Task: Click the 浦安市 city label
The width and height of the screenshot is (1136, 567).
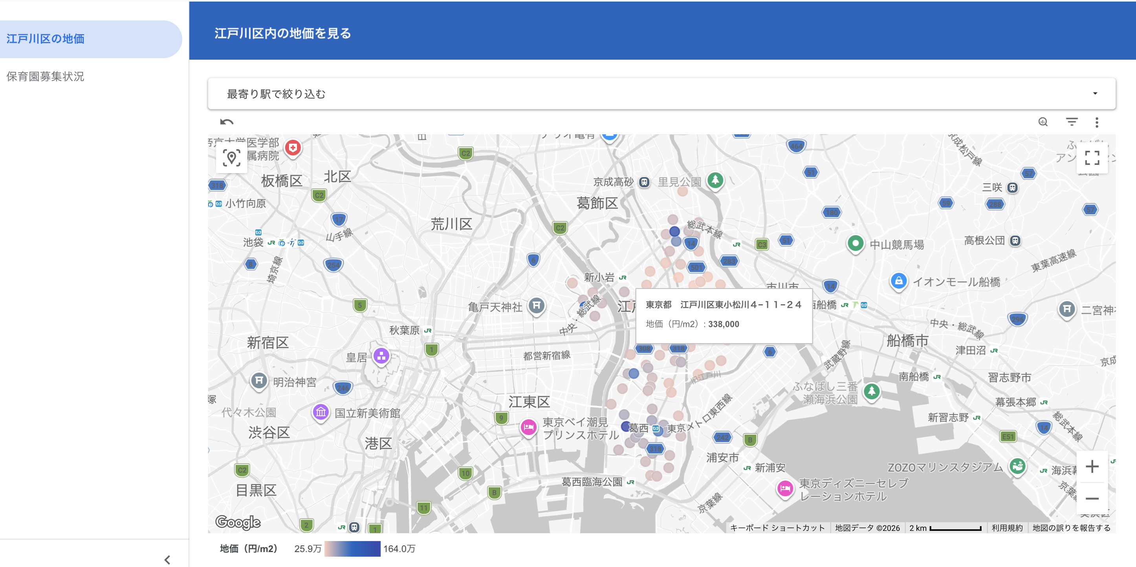Action: pos(722,458)
